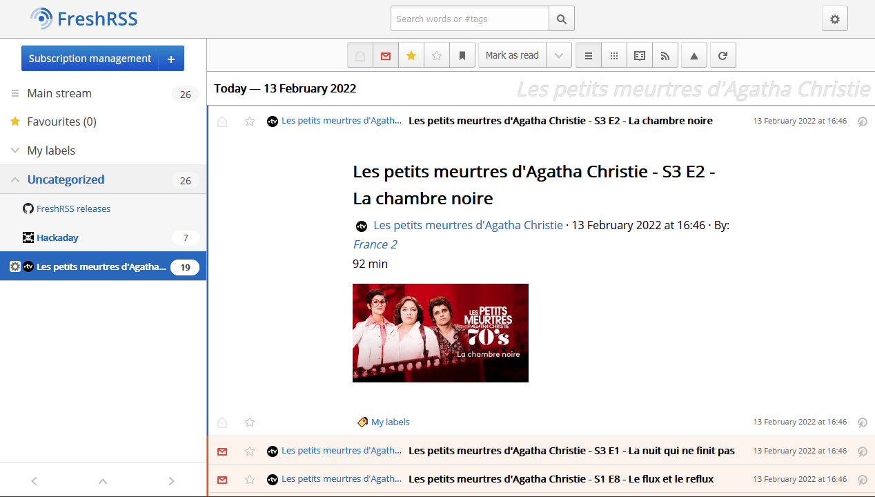The image size is (875, 497).
Task: Select Main stream in sidebar
Action: pos(59,93)
